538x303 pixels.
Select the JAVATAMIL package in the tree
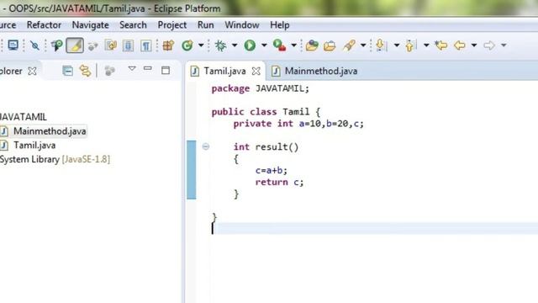tap(24, 117)
